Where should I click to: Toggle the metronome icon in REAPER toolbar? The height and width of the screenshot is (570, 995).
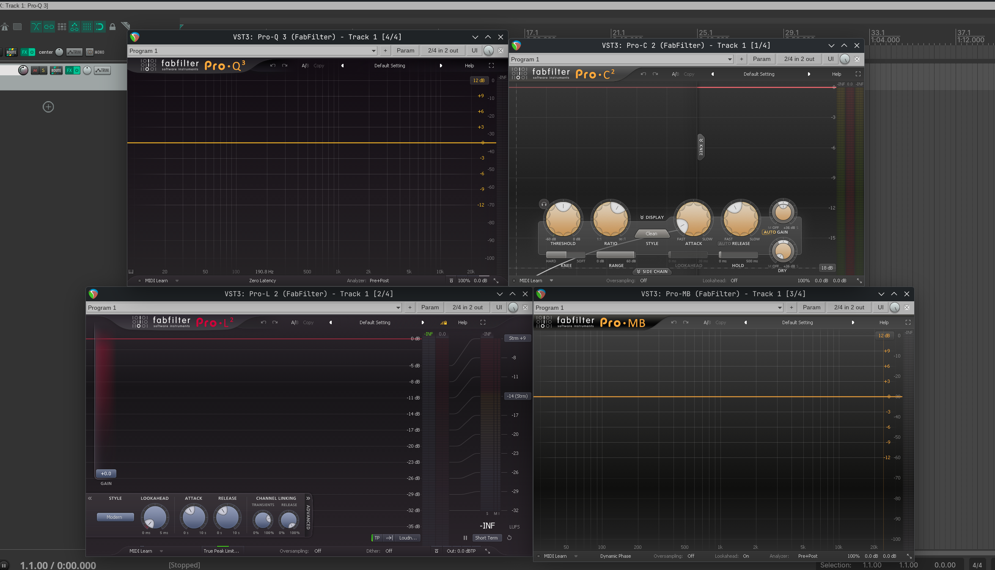coord(5,27)
